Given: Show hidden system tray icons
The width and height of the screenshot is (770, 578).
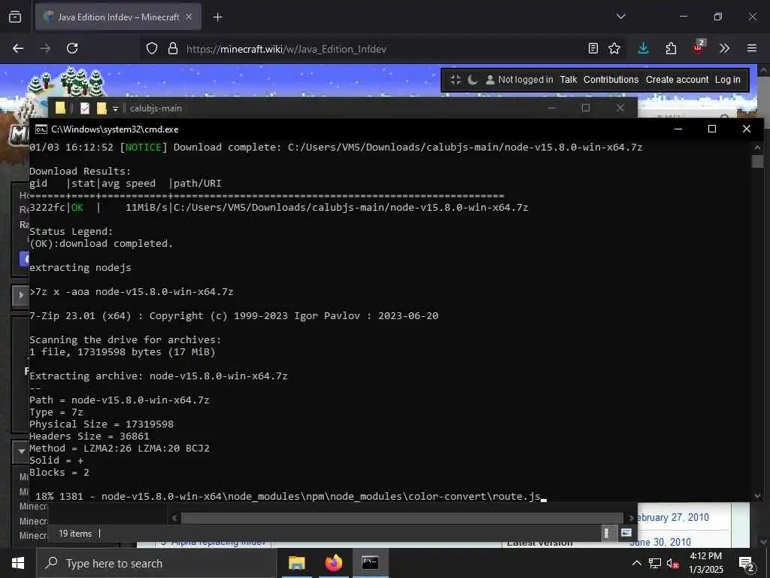Looking at the screenshot, I should (x=636, y=563).
